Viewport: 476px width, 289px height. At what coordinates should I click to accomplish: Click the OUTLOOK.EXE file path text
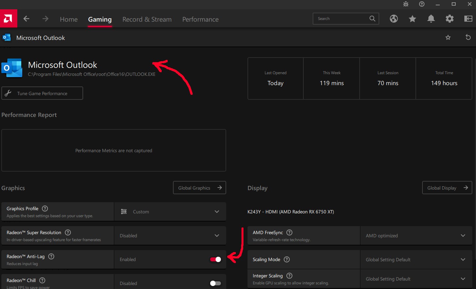click(x=91, y=74)
